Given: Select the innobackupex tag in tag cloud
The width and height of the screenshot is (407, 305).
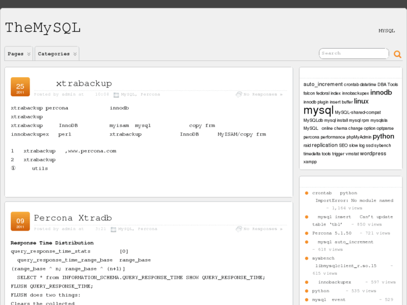Looking at the screenshot, I should [355, 93].
